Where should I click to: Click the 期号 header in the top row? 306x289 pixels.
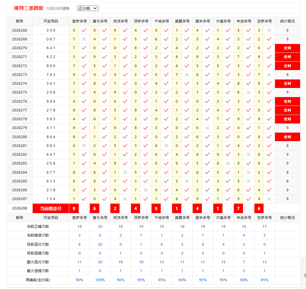20,21
